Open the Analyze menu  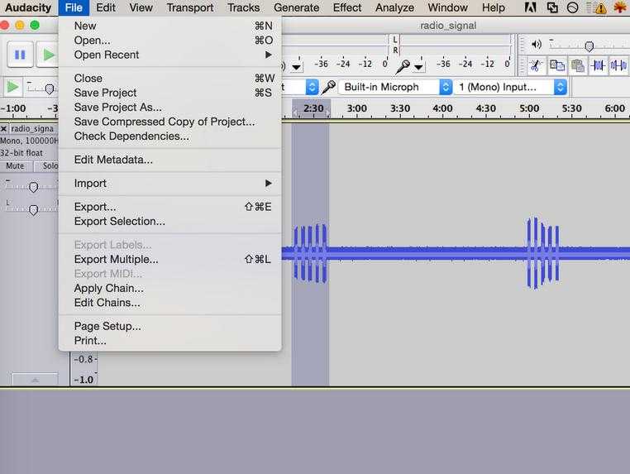pos(394,7)
